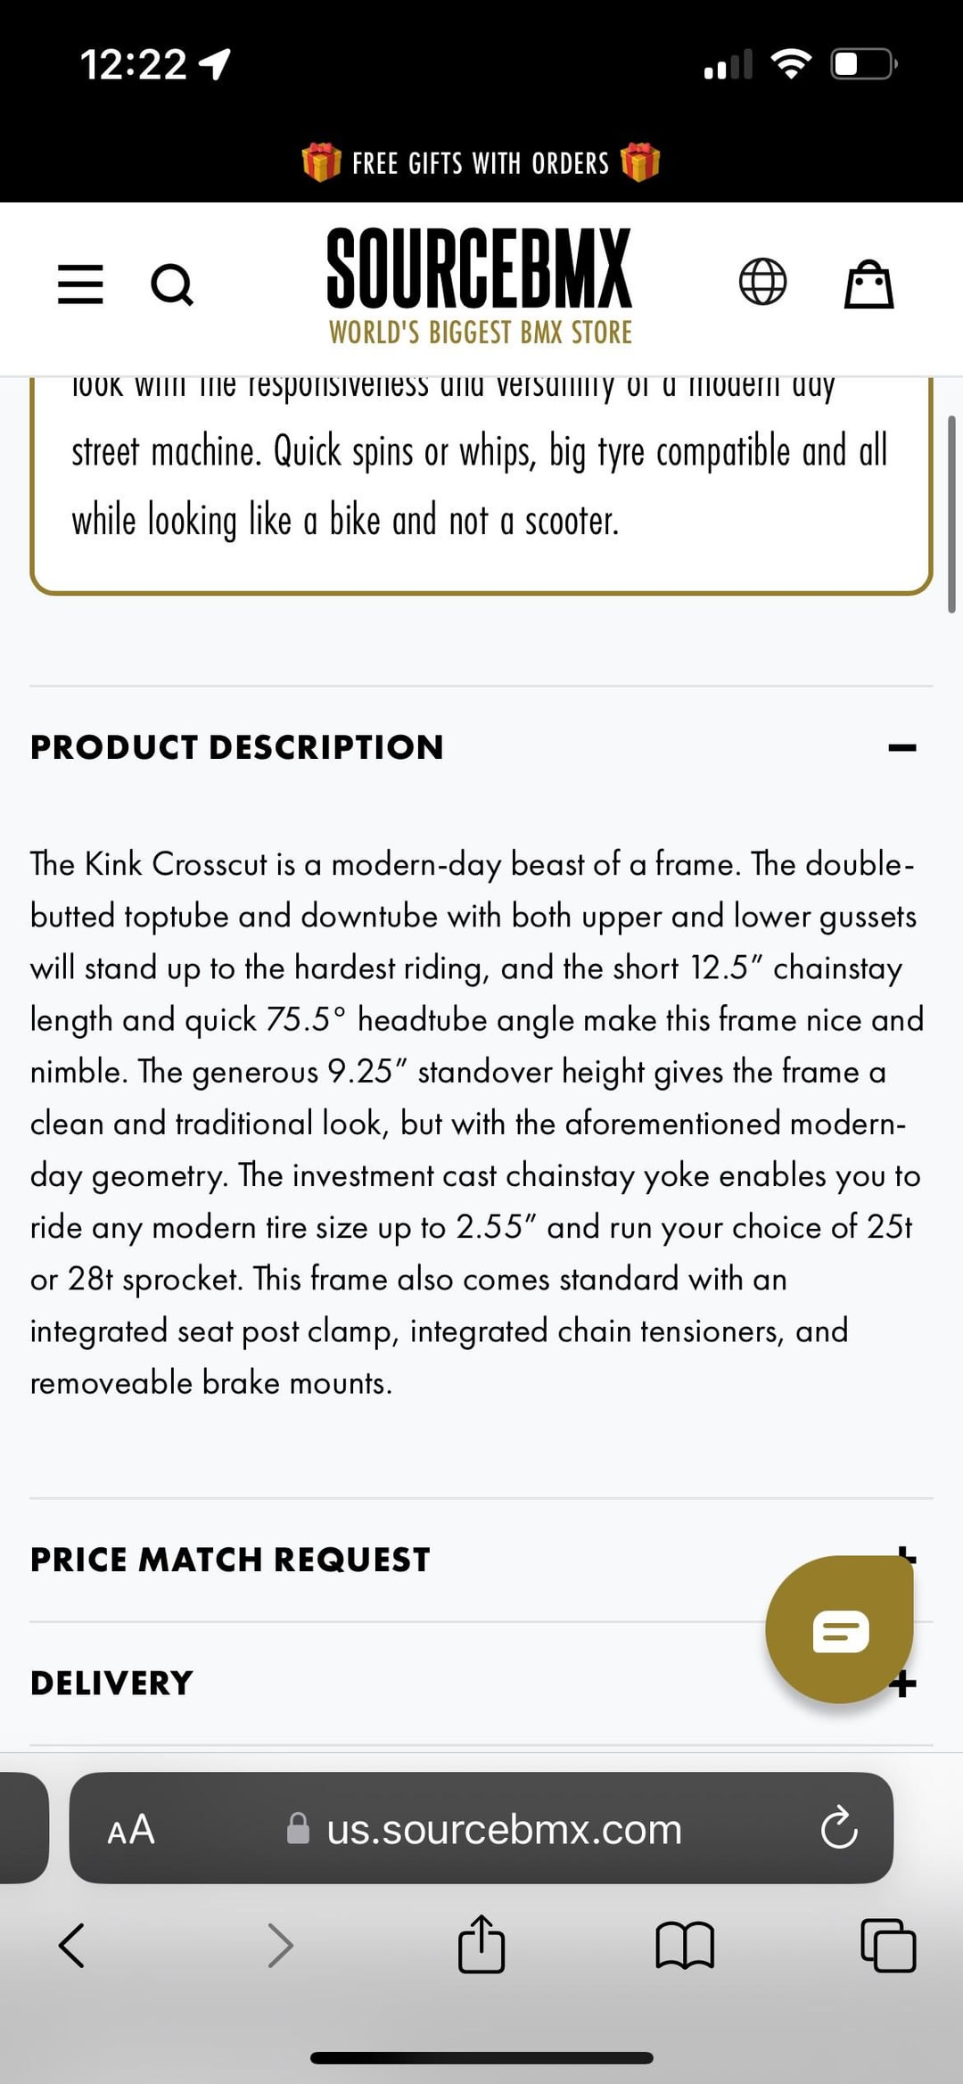Tap the search magnifier icon
963x2084 pixels.
coord(172,285)
